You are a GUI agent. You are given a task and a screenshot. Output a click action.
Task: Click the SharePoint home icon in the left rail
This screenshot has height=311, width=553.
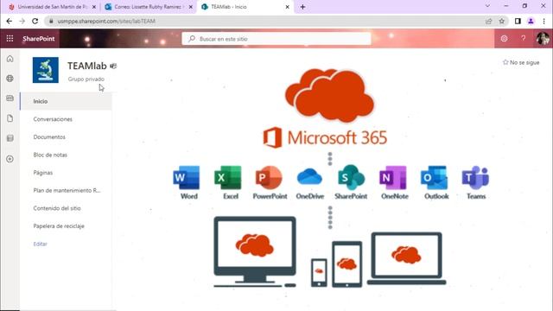coord(10,59)
